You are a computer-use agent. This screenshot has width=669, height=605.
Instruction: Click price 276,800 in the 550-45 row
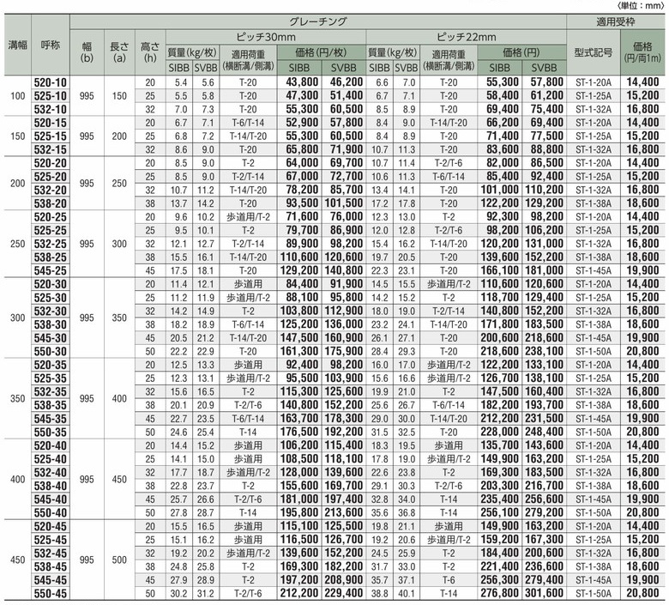click(x=500, y=594)
